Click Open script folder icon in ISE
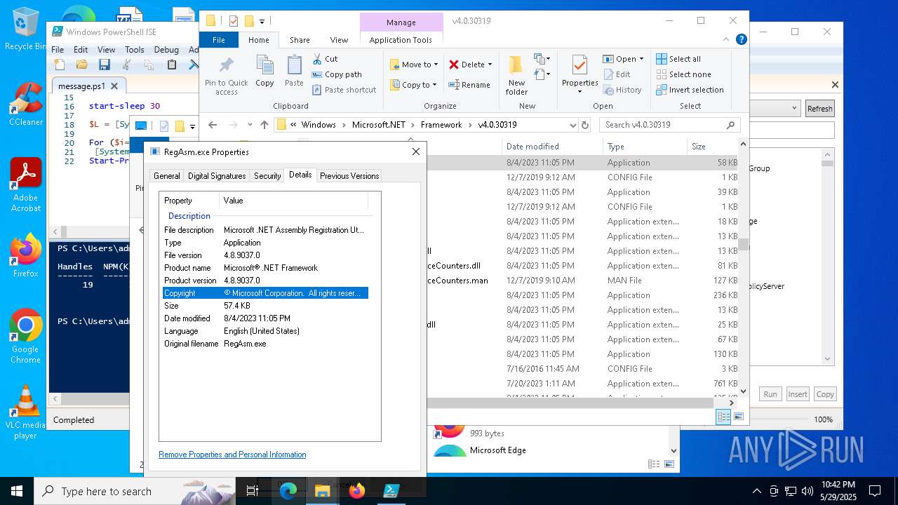 (82, 65)
